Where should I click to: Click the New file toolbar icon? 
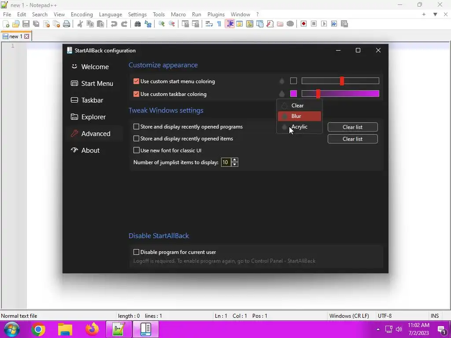coord(6,24)
